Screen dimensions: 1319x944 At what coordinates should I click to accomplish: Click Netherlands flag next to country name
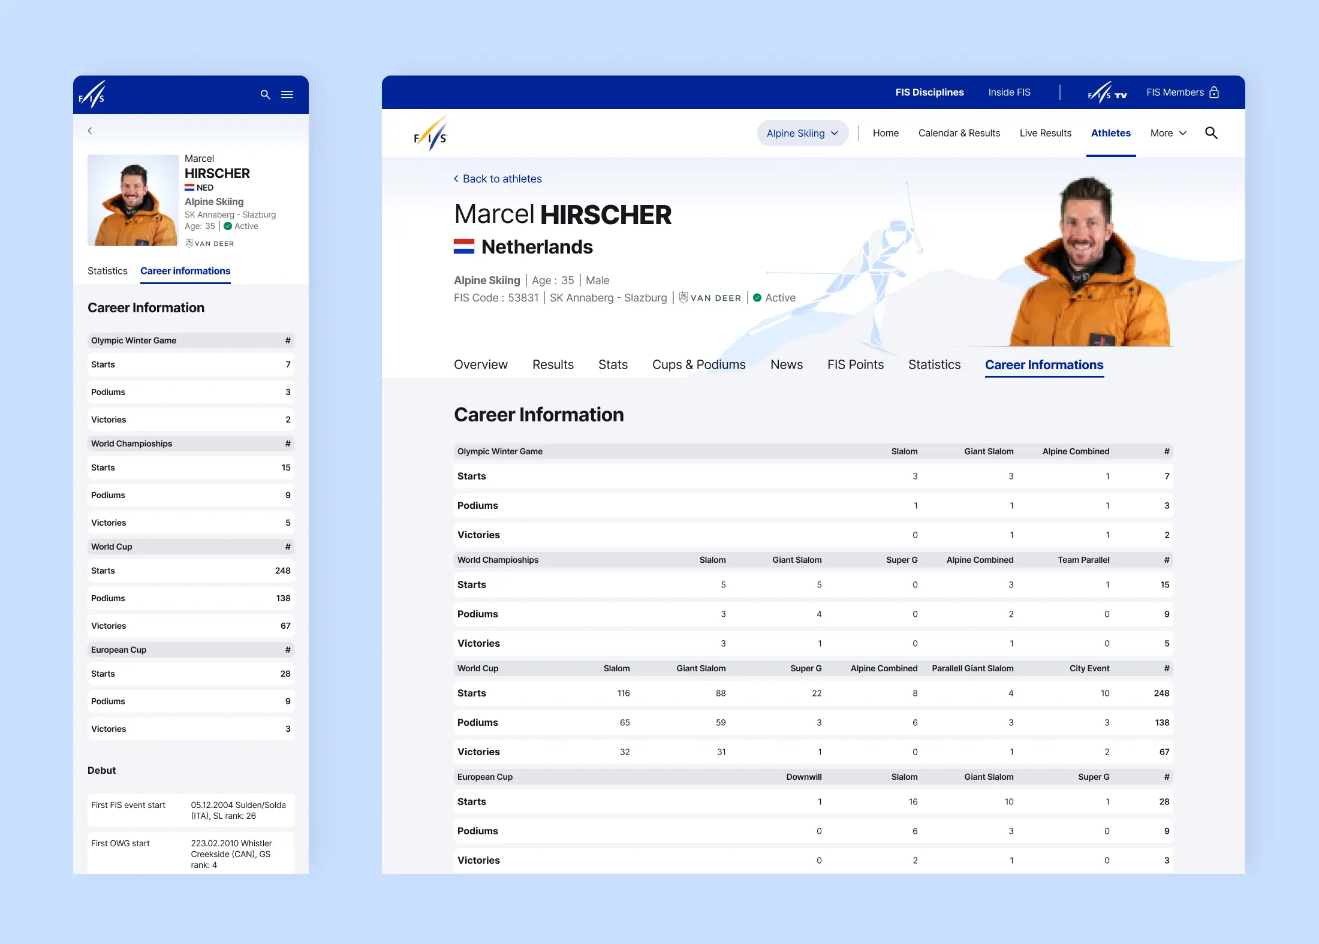pos(464,247)
